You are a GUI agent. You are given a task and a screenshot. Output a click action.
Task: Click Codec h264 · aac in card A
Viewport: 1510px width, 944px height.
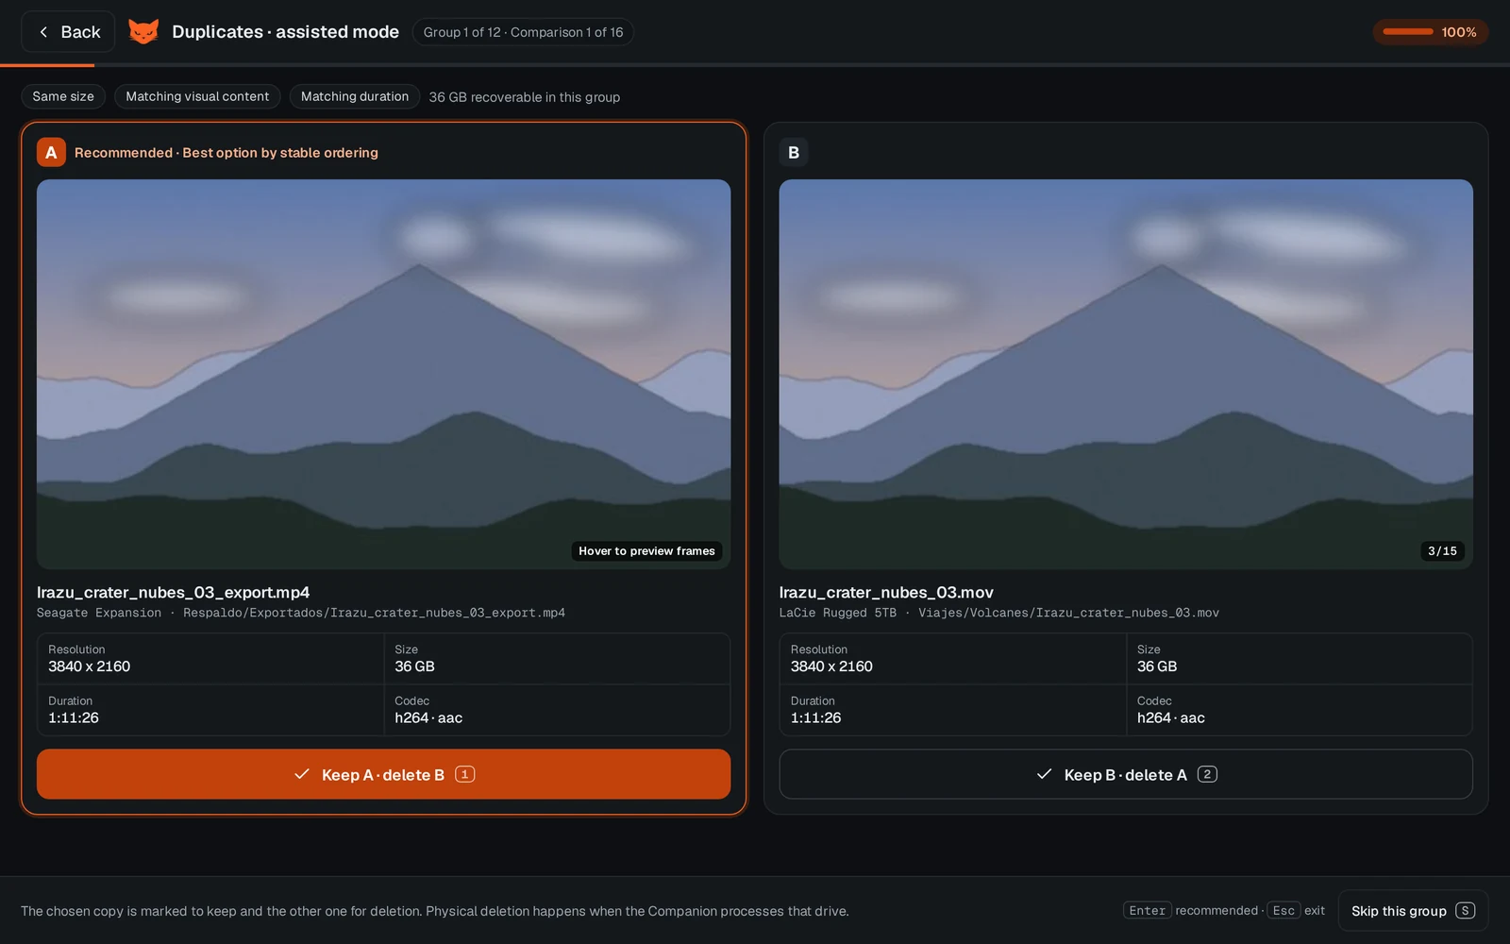tap(557, 710)
